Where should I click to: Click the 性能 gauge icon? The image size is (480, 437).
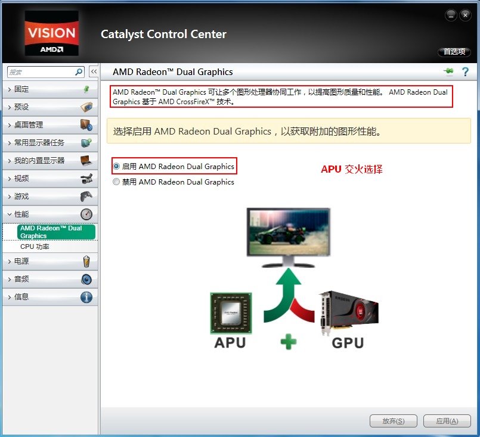coord(86,214)
